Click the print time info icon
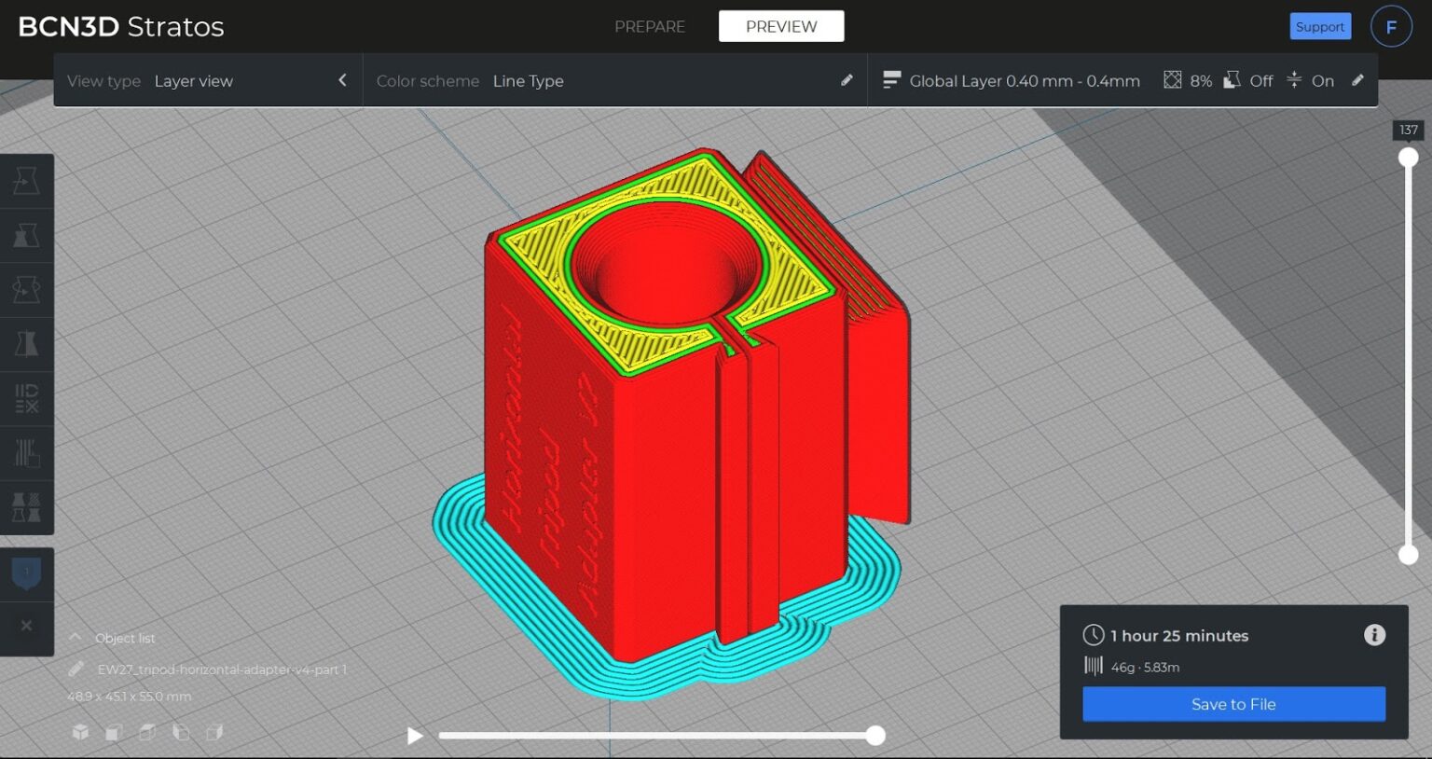 (1375, 635)
